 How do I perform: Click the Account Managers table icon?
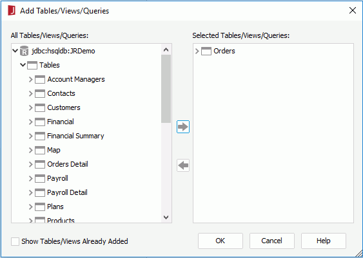[x=40, y=79]
